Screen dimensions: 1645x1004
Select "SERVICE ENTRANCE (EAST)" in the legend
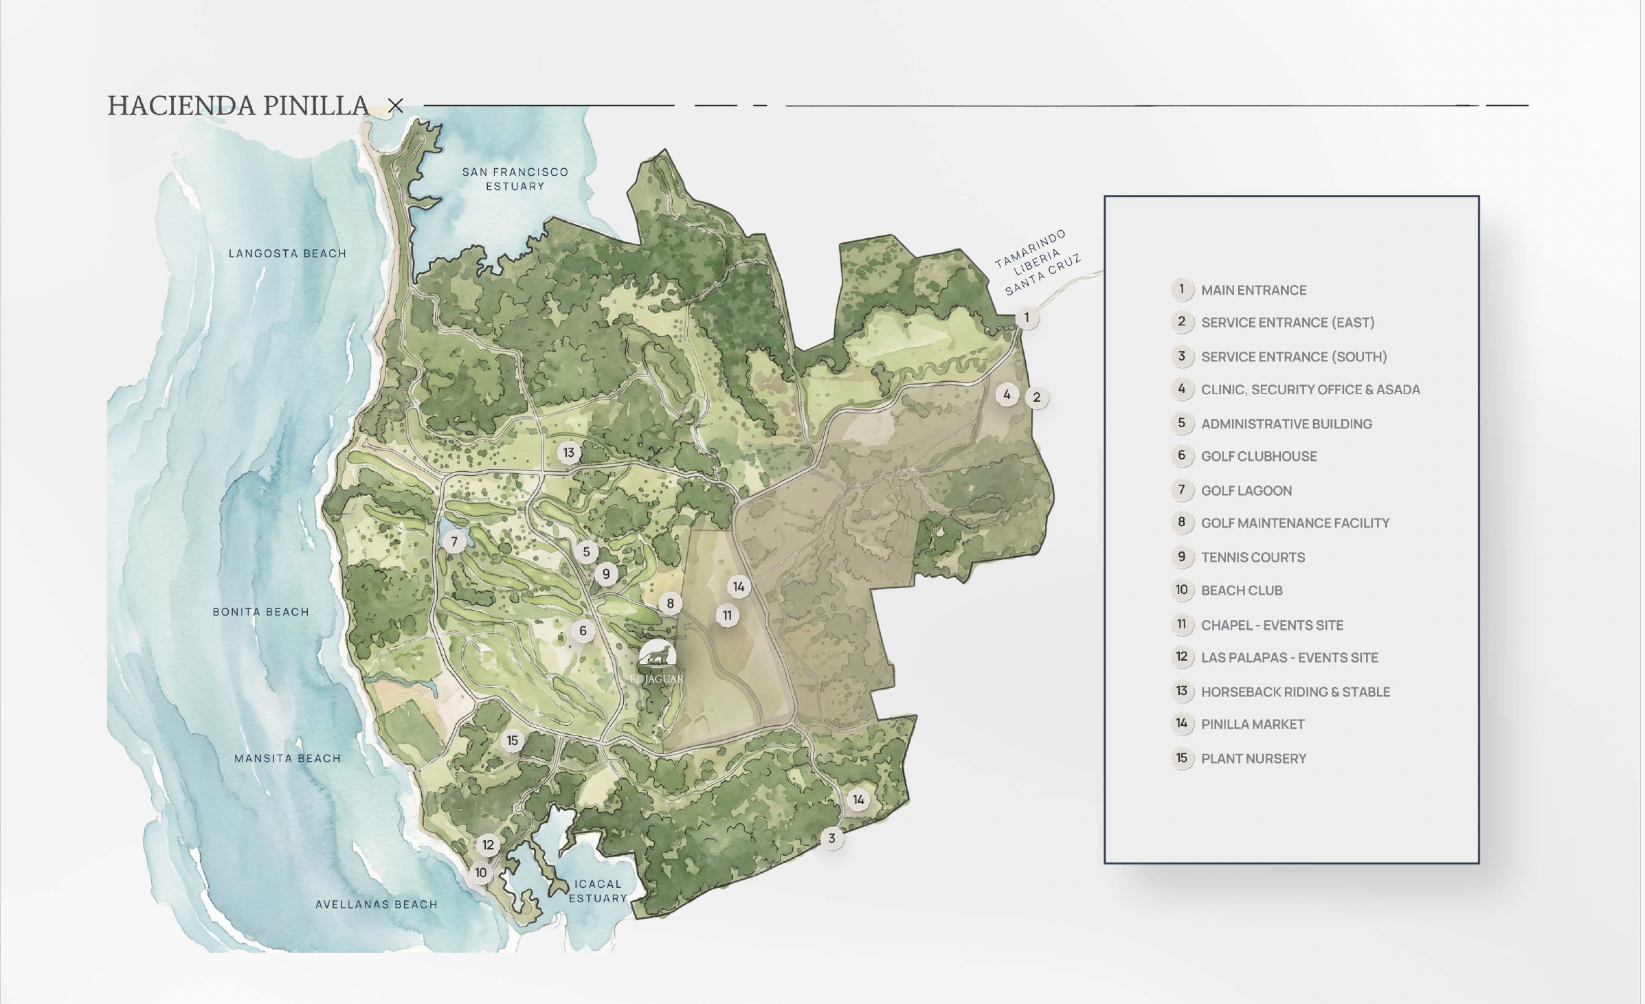point(1288,323)
